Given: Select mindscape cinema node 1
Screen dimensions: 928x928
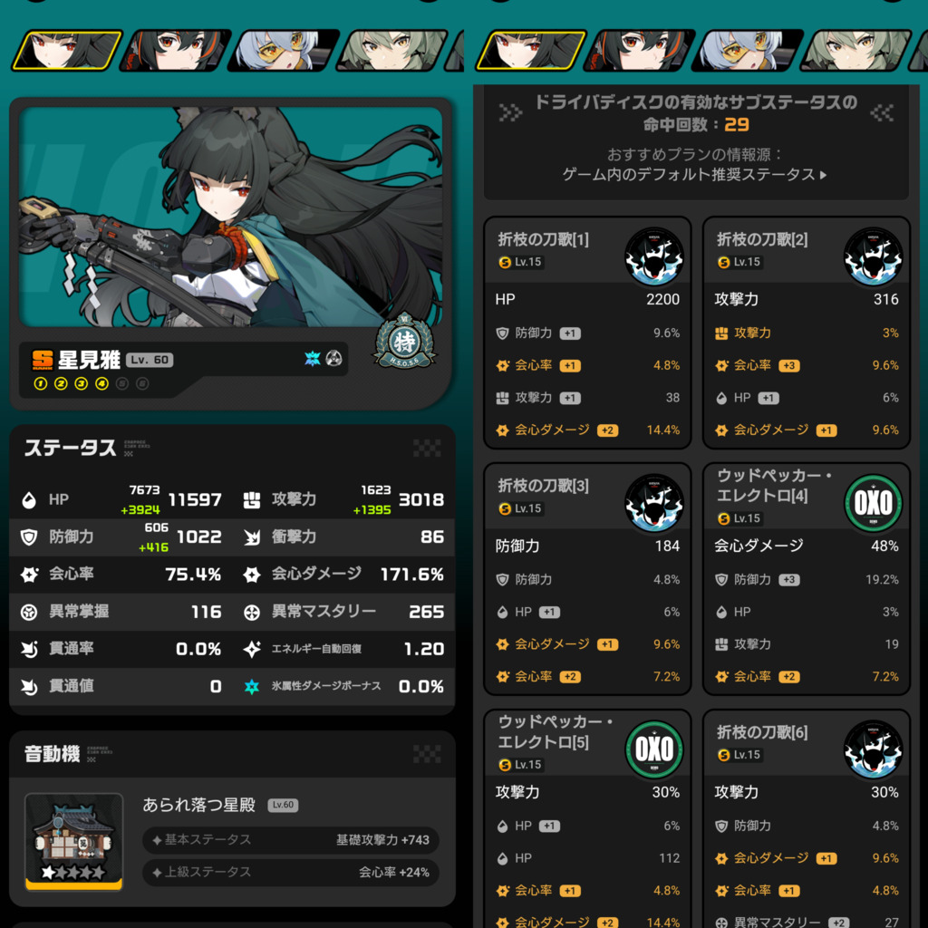Looking at the screenshot, I should [41, 384].
